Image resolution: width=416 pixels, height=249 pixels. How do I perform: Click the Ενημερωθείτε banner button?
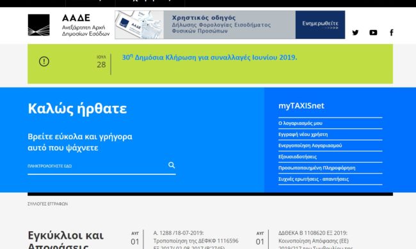[320, 25]
